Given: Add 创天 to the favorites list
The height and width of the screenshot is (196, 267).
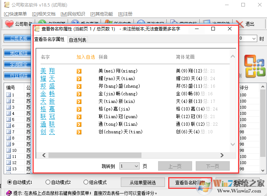Looking at the screenshot, I should (x=79, y=132).
